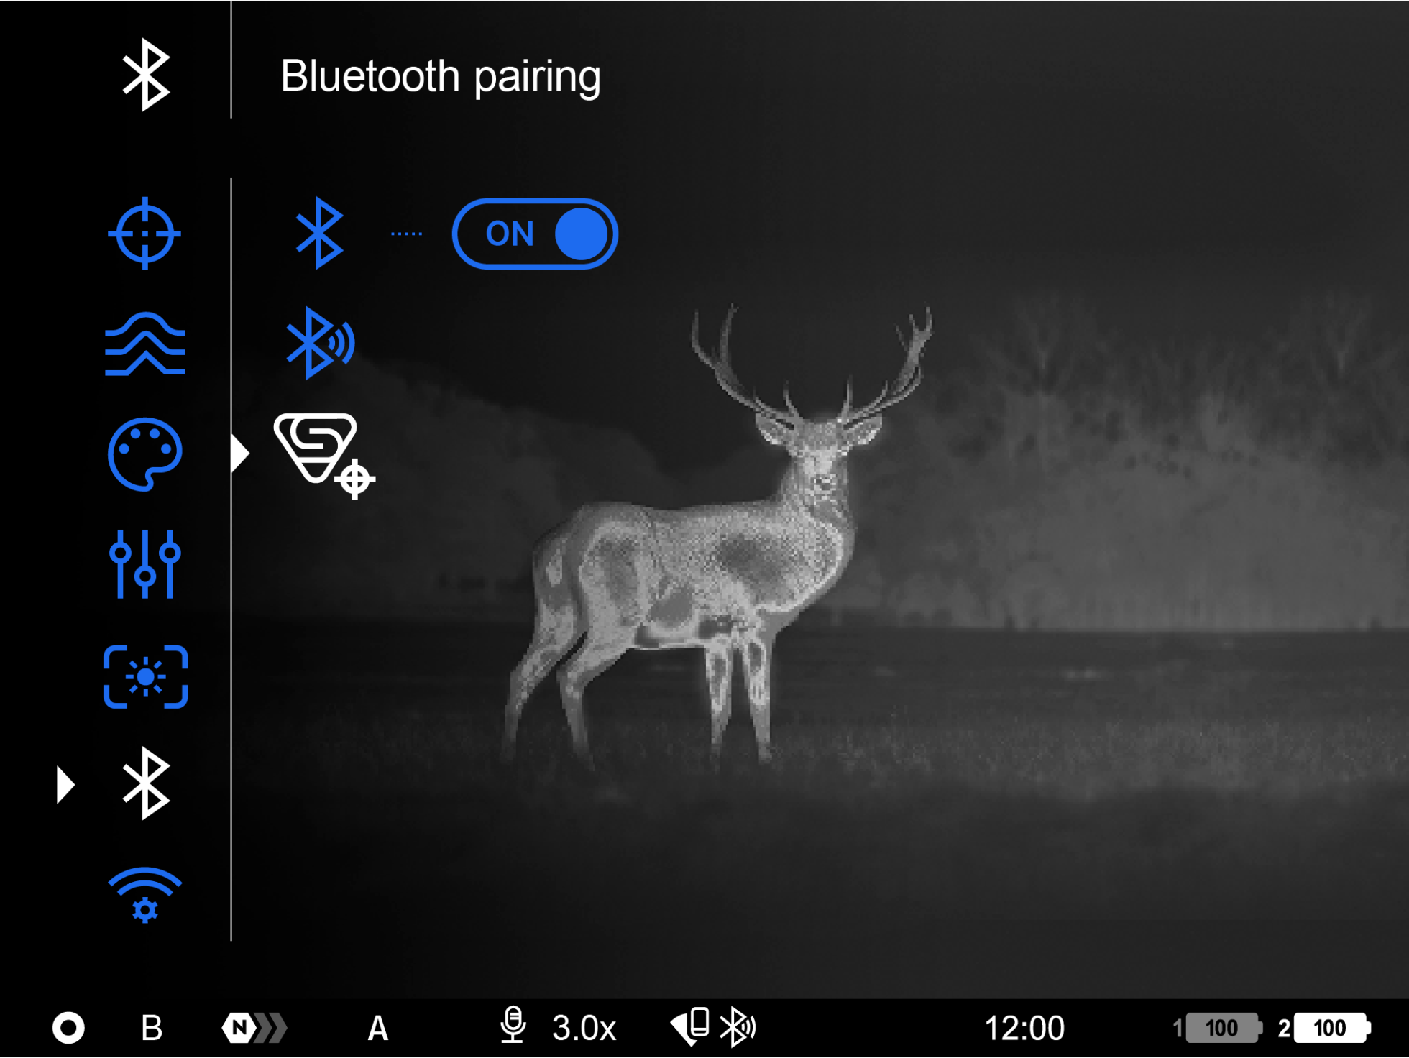Click the N chevrons mode indicator
1409x1058 pixels.
254,1028
